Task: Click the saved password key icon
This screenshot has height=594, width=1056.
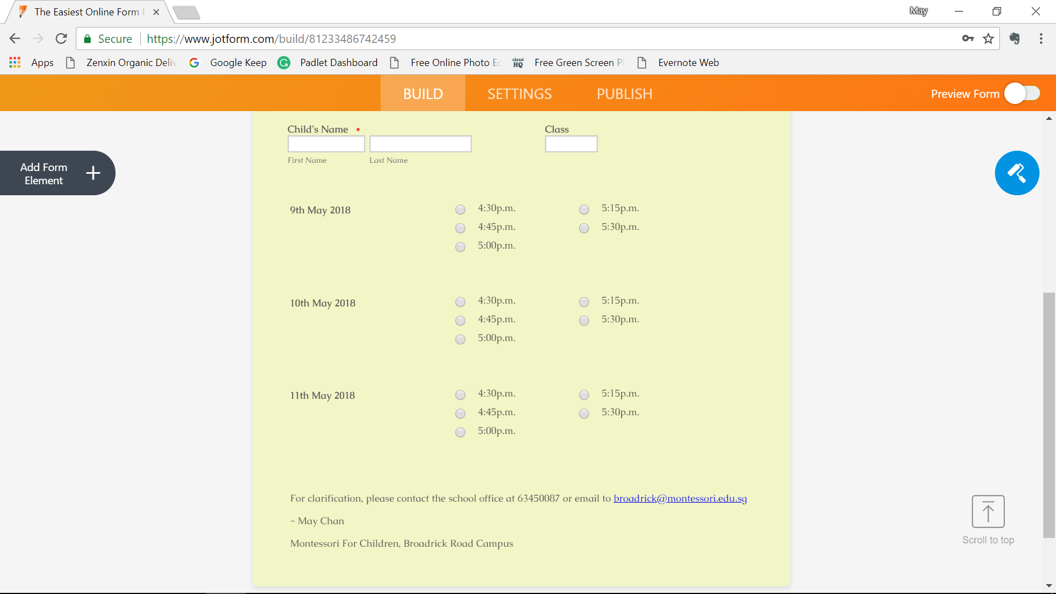Action: (x=968, y=38)
